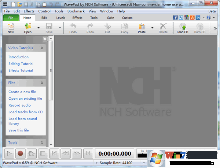This screenshot has height=168, width=220.
Task: Close the left sidebar panel
Action: click(x=45, y=39)
